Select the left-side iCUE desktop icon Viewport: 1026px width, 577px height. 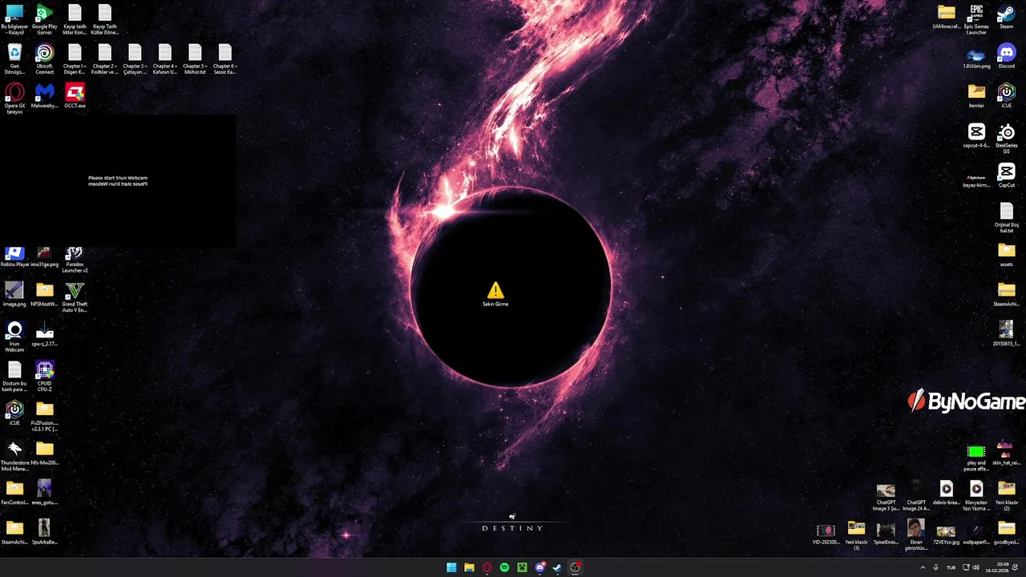tap(14, 410)
